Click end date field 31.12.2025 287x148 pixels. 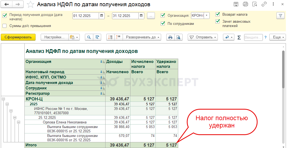tap(125, 16)
